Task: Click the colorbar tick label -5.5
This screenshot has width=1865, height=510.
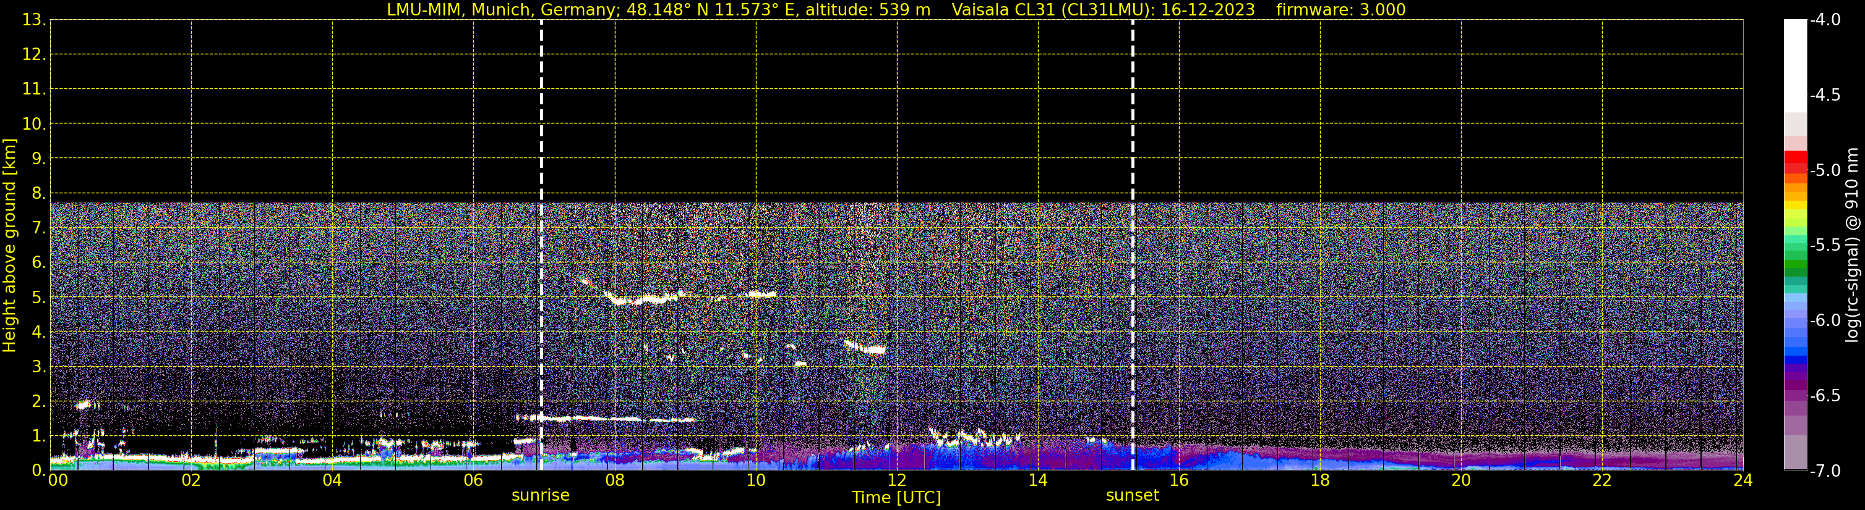Action: point(1824,246)
